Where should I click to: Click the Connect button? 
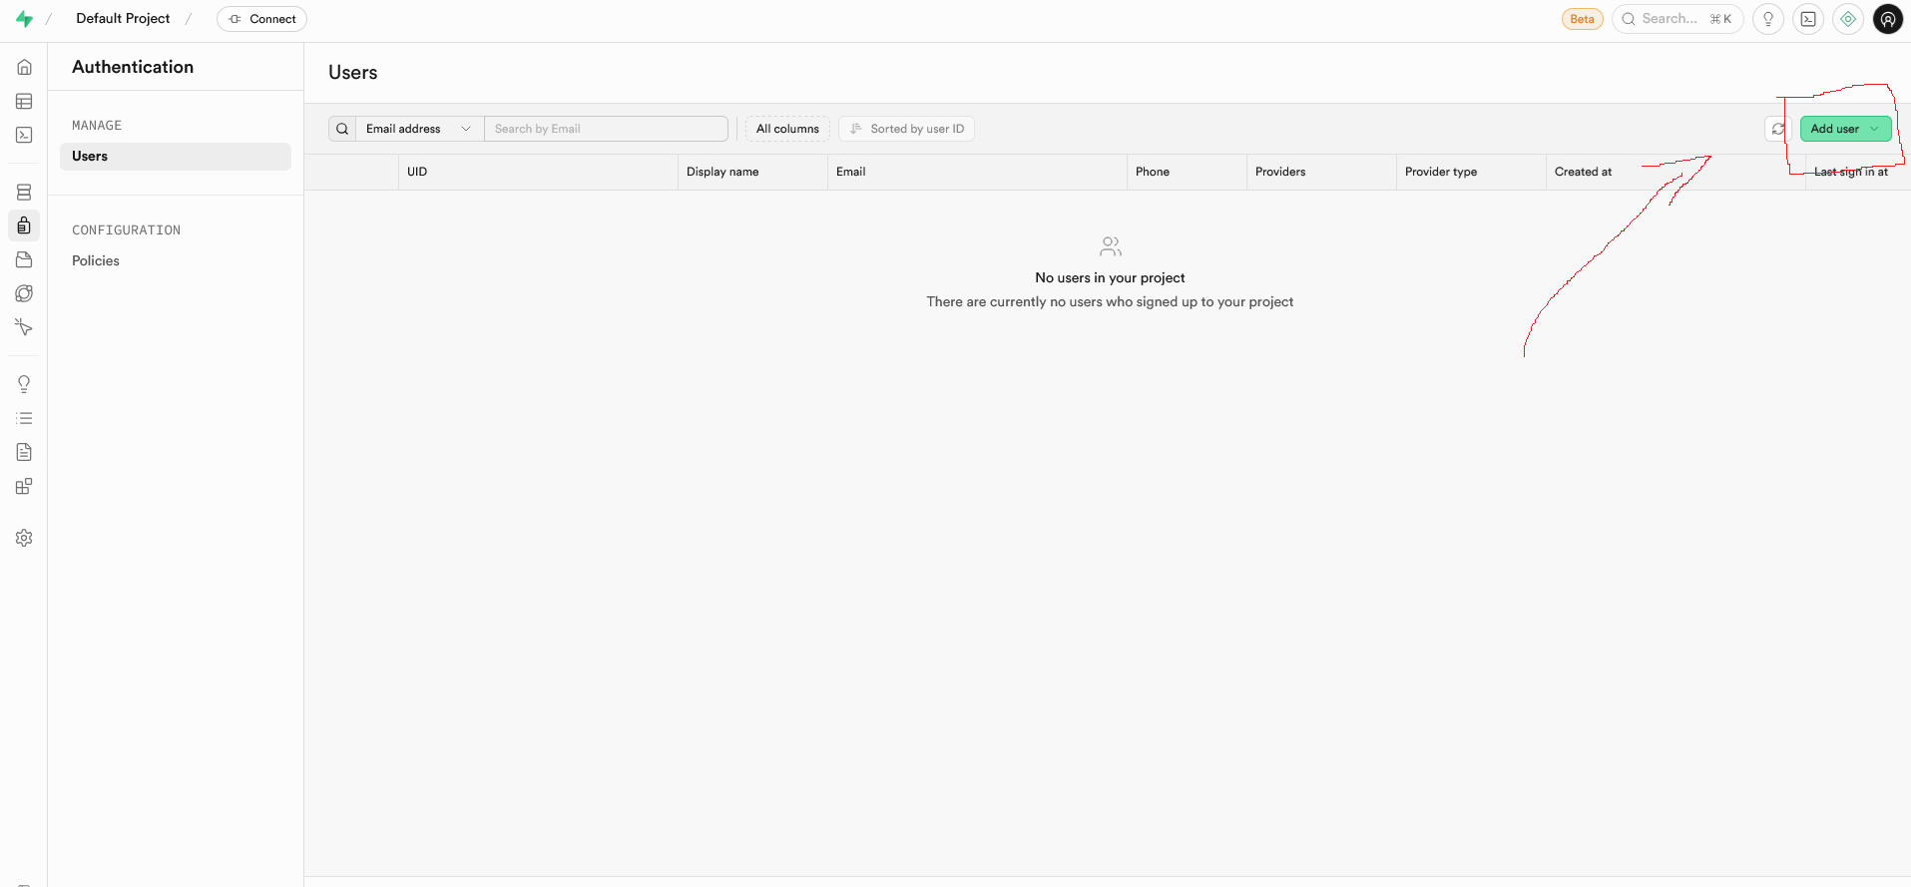click(x=261, y=19)
